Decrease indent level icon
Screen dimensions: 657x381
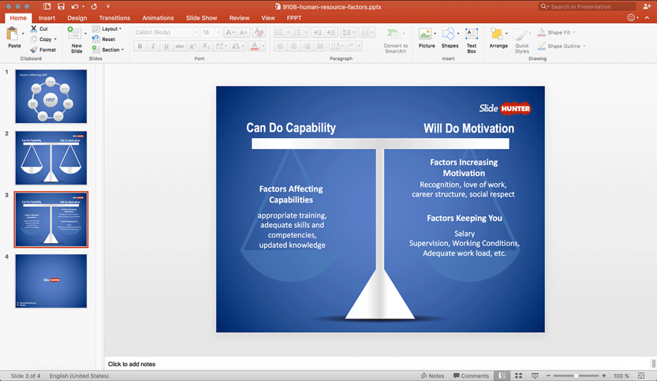[x=318, y=32]
